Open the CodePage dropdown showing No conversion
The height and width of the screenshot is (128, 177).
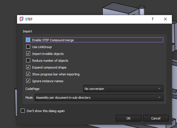[123, 89]
